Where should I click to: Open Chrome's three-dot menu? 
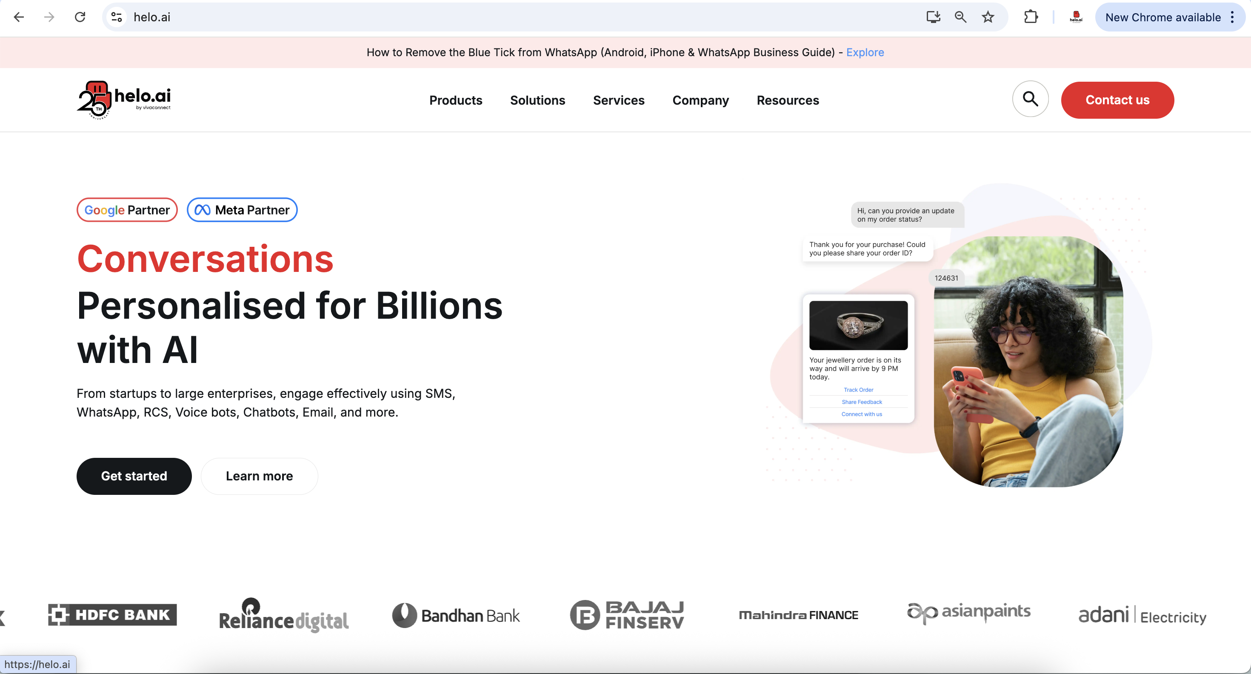point(1233,17)
